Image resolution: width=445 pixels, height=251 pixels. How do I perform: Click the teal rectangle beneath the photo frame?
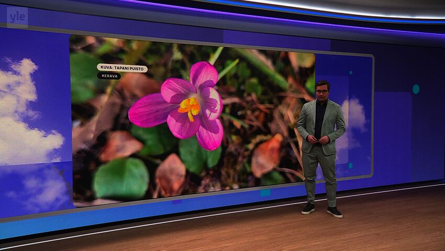pos(265,192)
